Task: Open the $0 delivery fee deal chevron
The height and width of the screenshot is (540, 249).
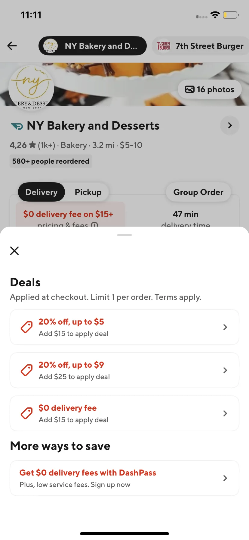Action: pos(225,413)
